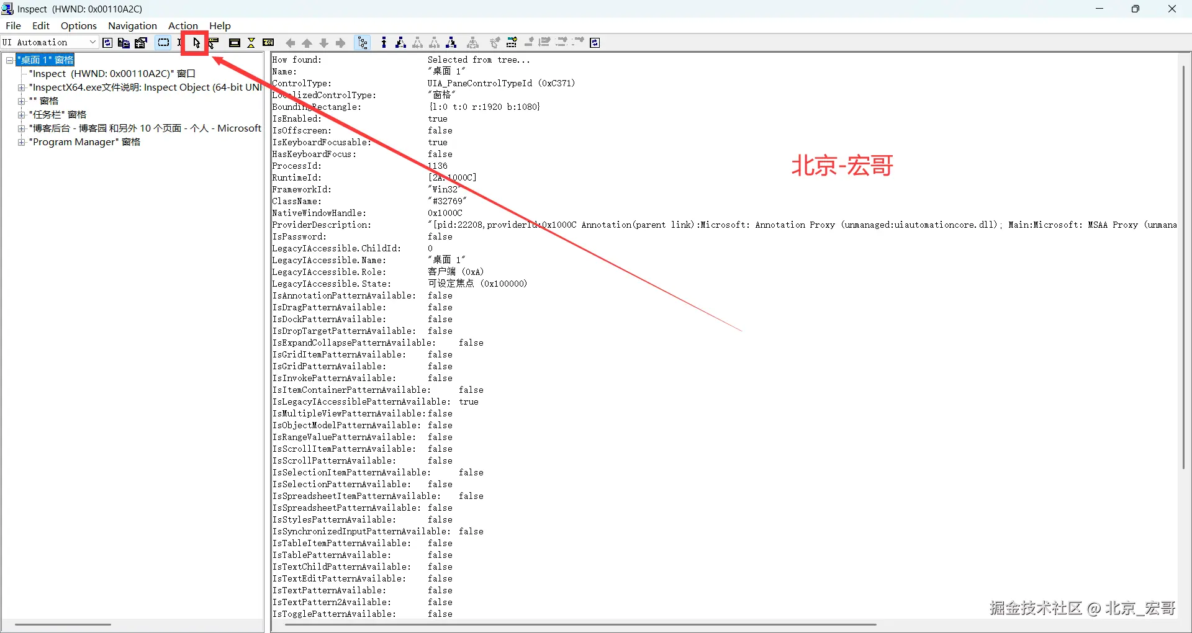The image size is (1192, 633).
Task: Open the Navigation menu
Action: point(132,25)
